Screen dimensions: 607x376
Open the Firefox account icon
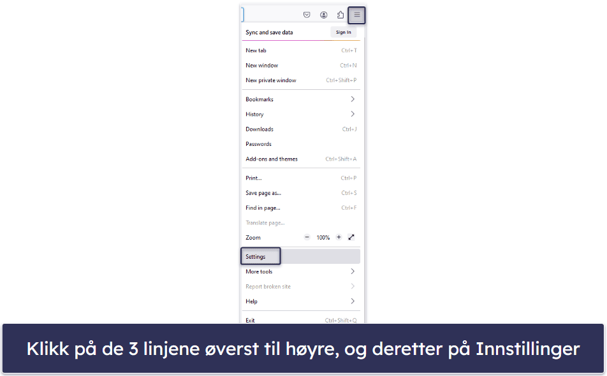(324, 15)
